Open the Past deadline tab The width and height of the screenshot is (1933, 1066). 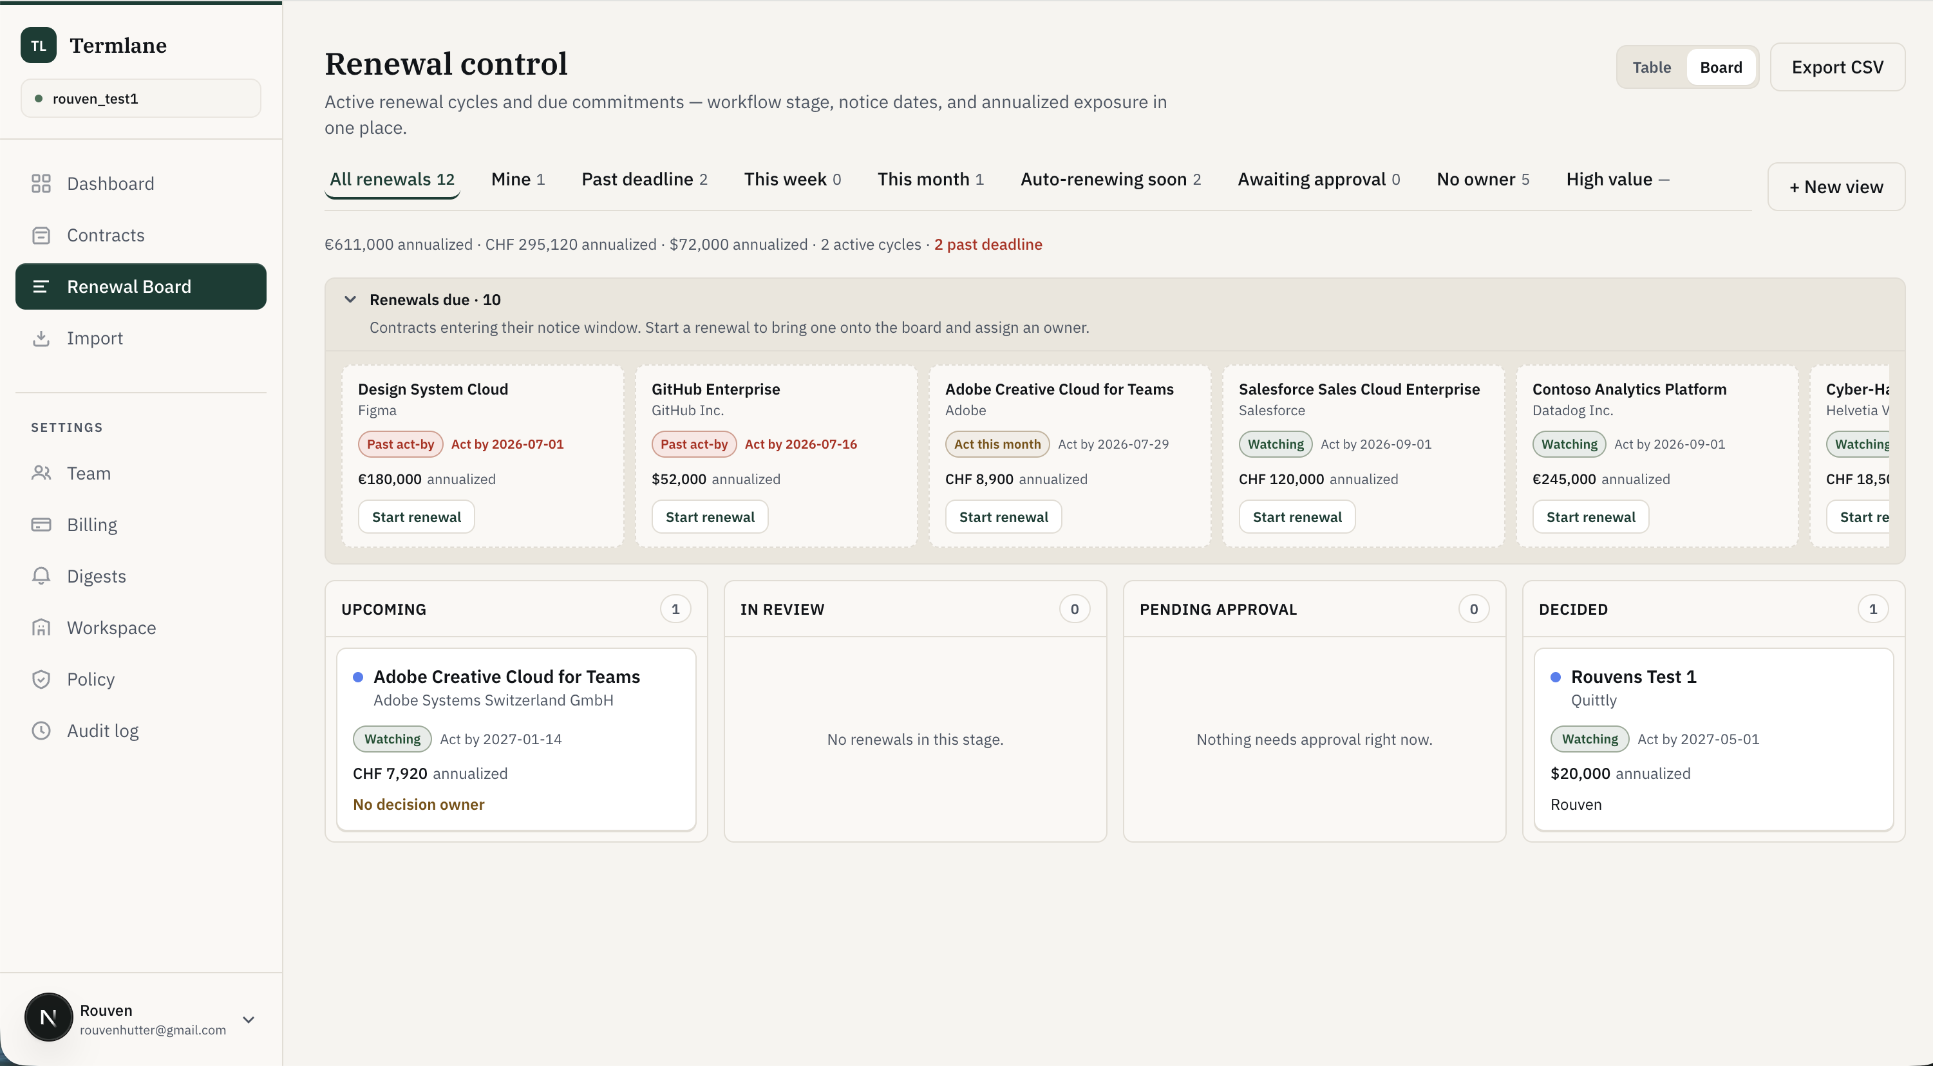click(x=645, y=180)
